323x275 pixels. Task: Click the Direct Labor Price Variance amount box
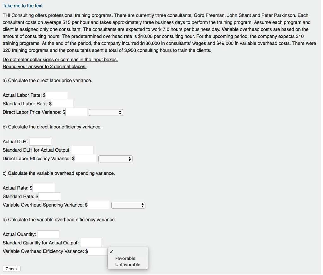tap(76, 112)
